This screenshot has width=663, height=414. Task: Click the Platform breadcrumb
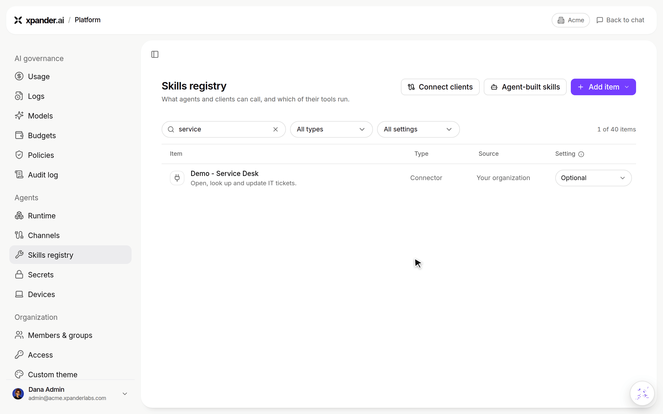(87, 20)
